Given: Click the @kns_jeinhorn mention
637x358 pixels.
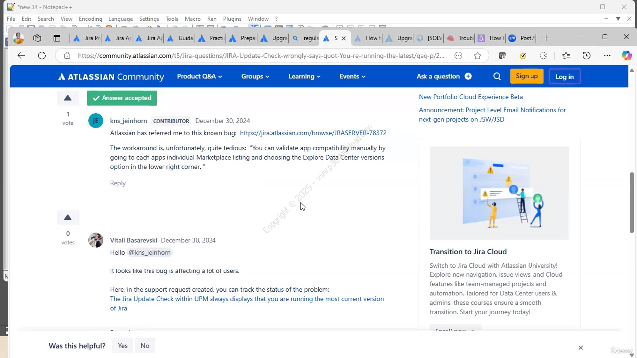Looking at the screenshot, I should [x=150, y=252].
